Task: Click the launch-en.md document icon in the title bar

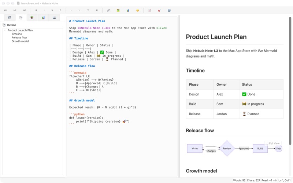Action: [x=18, y=3]
